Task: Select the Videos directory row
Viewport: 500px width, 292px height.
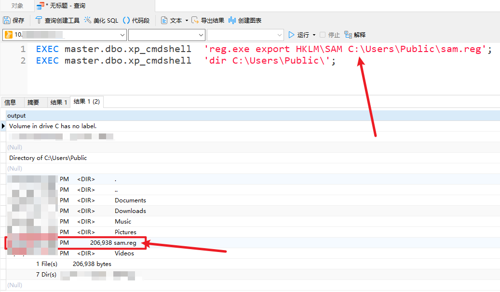Action: click(x=253, y=253)
